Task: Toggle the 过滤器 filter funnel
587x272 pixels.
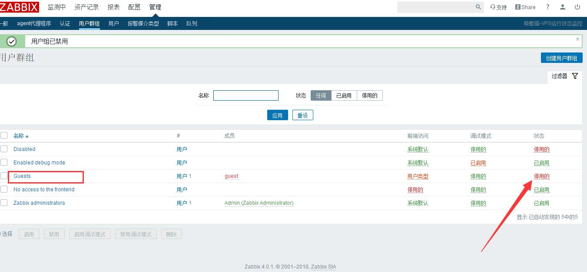Action: point(575,76)
